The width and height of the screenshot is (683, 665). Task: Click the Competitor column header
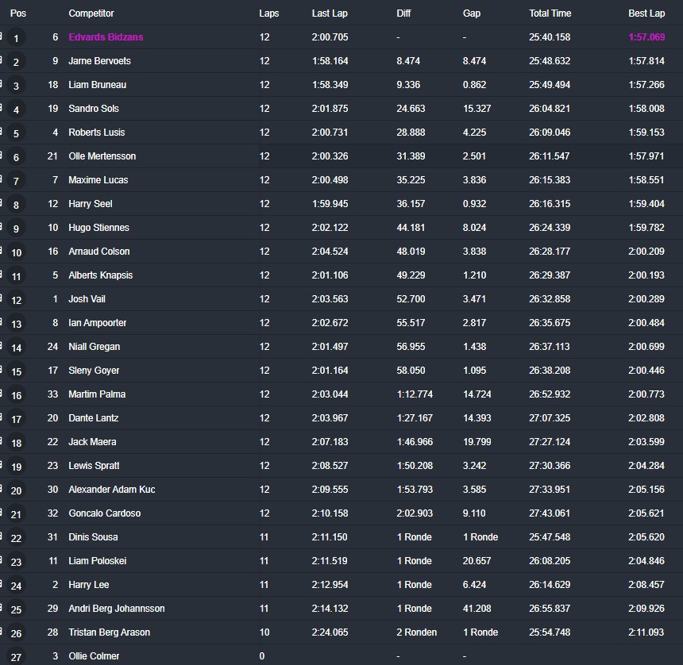[91, 13]
